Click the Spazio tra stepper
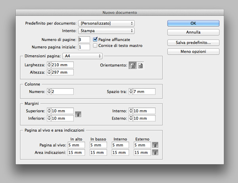Screen dimensions: 238x183 coord(131,91)
